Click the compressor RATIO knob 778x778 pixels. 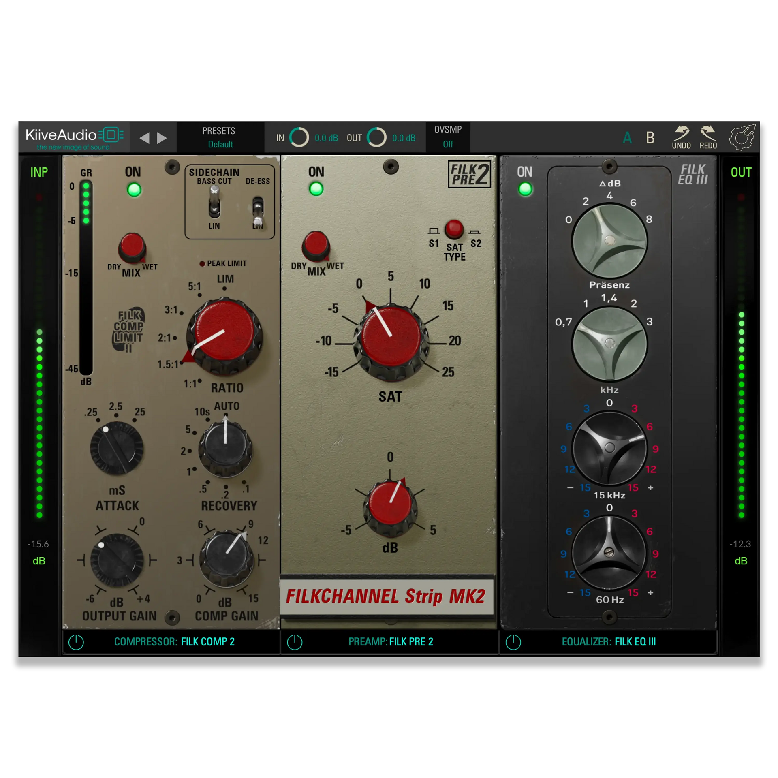click(x=224, y=336)
